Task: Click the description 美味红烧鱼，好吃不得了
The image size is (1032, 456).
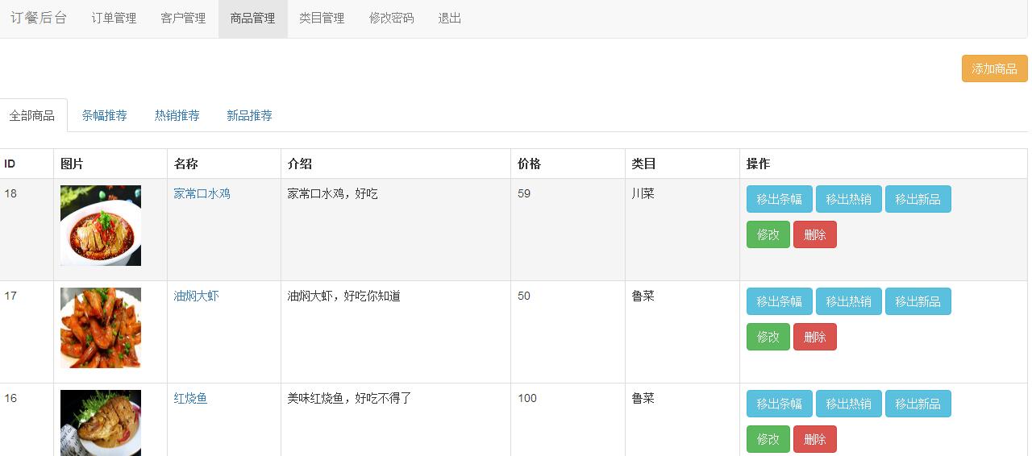Action: [350, 398]
